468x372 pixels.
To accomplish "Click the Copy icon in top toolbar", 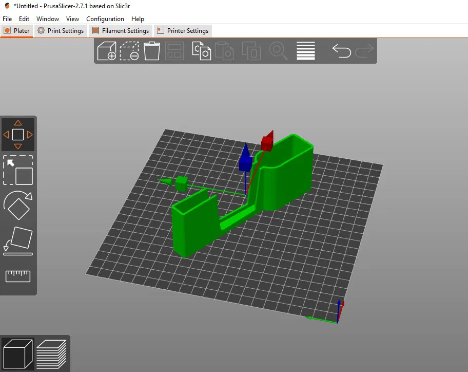I will click(x=202, y=51).
